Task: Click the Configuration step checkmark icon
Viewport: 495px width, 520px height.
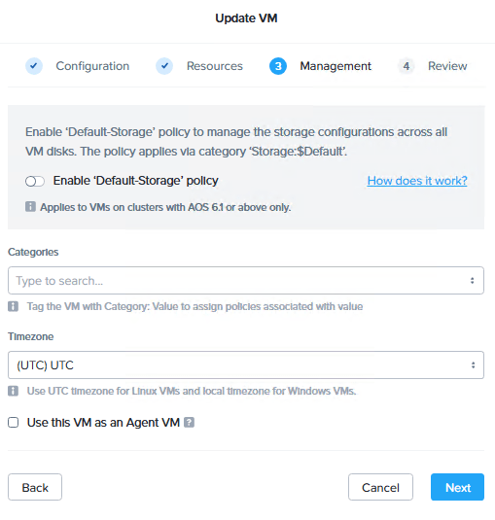Action: pos(34,66)
